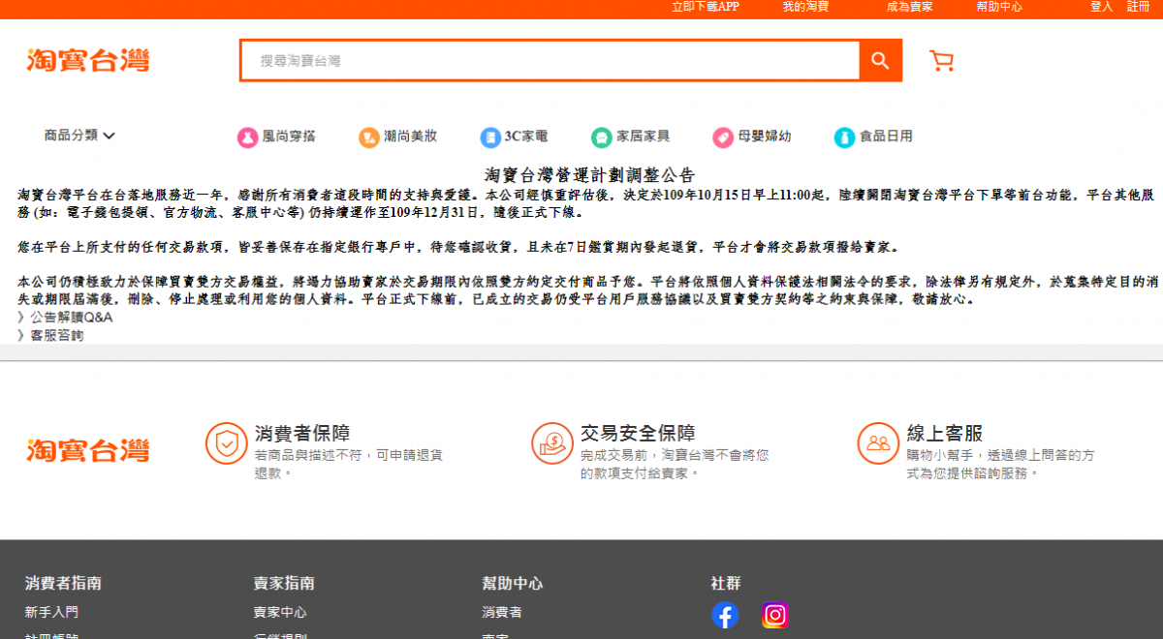The height and width of the screenshot is (639, 1163).
Task: Select 成為賣家 in top bar
Action: (x=909, y=7)
